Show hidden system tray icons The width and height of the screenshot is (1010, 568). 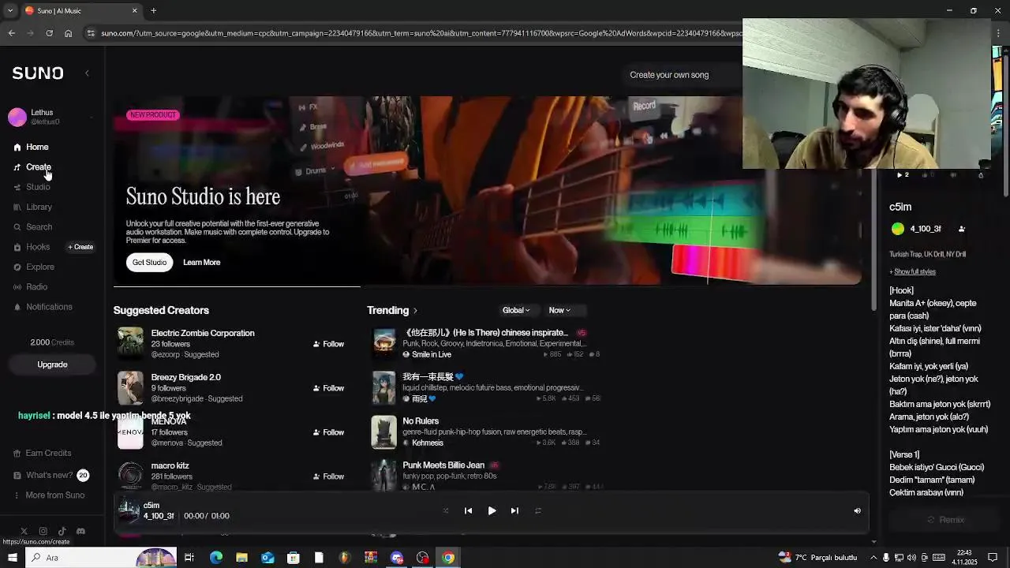(x=873, y=558)
